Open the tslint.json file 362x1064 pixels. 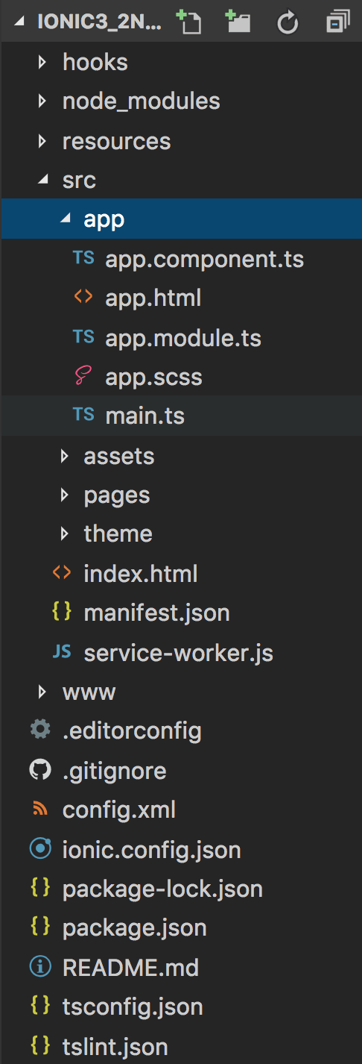tap(115, 1046)
